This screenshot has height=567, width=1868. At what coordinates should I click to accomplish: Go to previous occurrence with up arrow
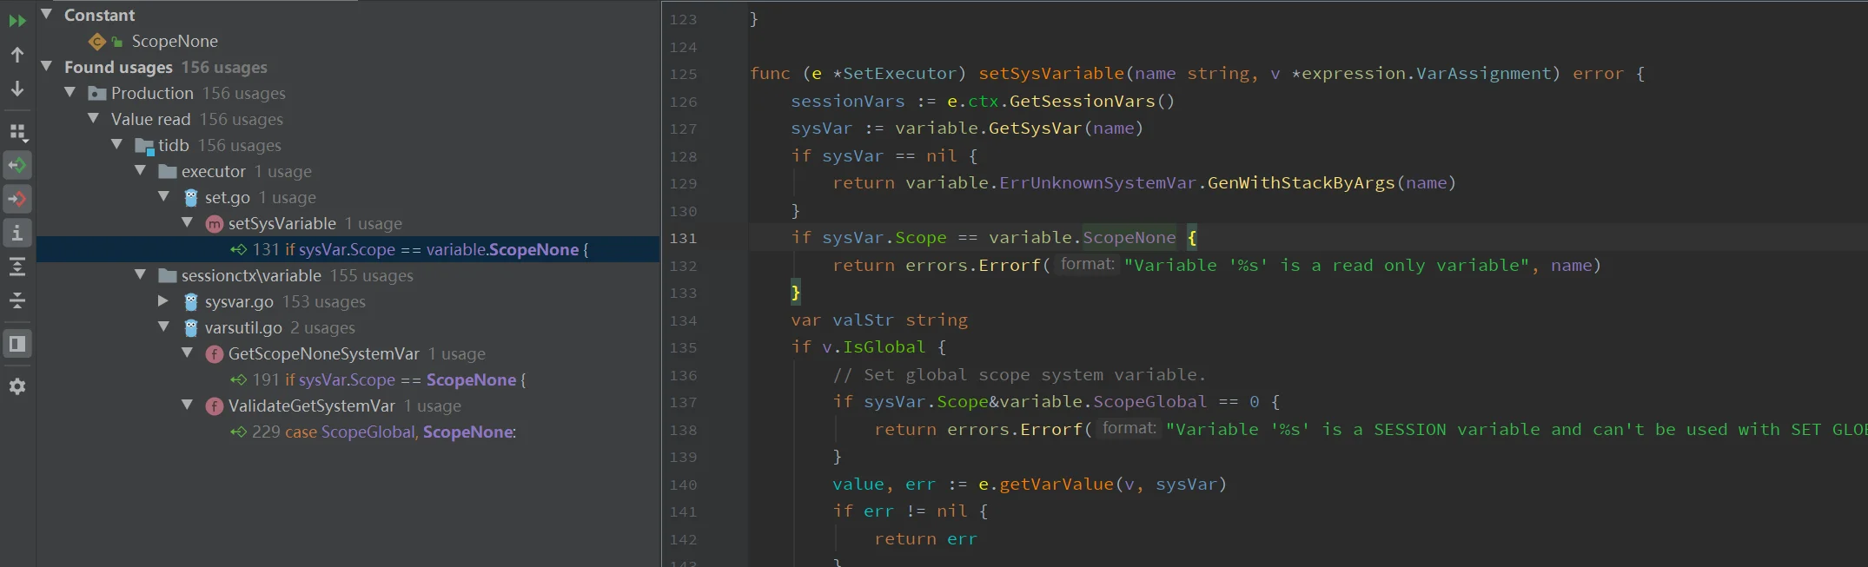[17, 55]
